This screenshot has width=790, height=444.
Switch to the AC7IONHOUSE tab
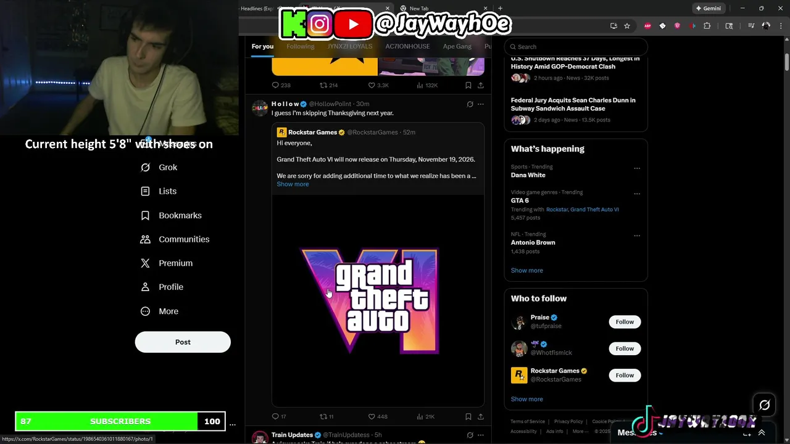407,46
